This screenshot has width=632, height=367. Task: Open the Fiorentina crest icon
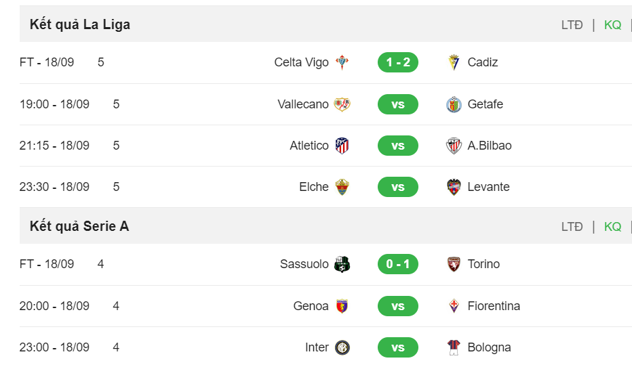(454, 306)
